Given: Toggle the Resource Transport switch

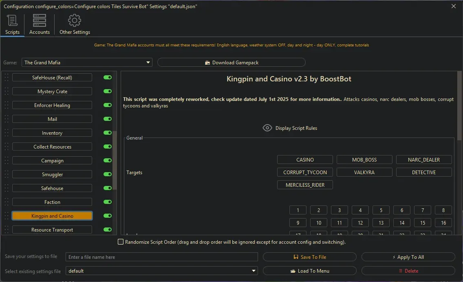Looking at the screenshot, I should coord(108,230).
